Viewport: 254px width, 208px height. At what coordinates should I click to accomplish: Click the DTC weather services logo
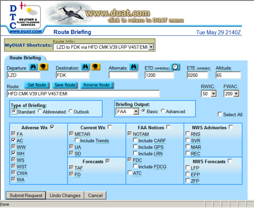[25, 18]
